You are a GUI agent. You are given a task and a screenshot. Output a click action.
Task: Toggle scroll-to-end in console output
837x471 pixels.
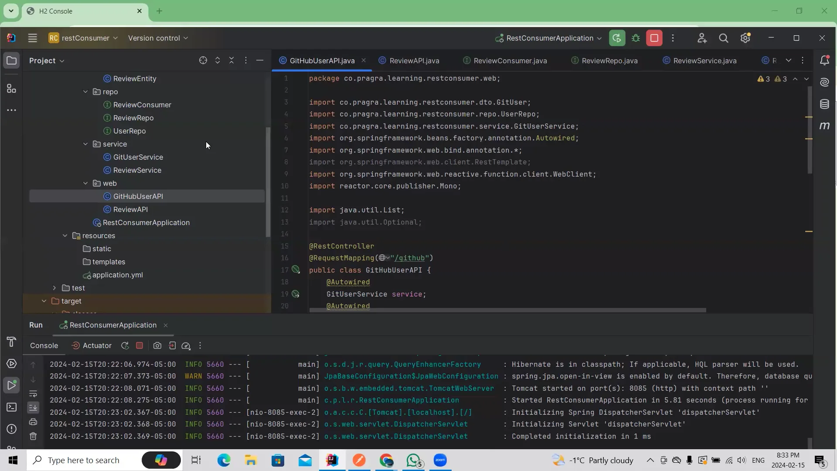click(x=34, y=408)
